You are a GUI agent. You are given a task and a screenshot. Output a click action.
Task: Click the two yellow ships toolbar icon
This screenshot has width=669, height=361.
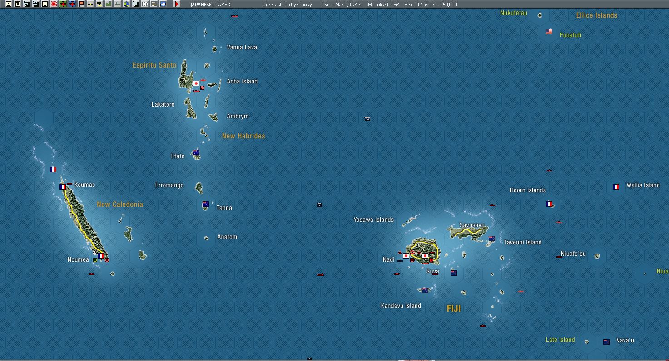[99, 4]
